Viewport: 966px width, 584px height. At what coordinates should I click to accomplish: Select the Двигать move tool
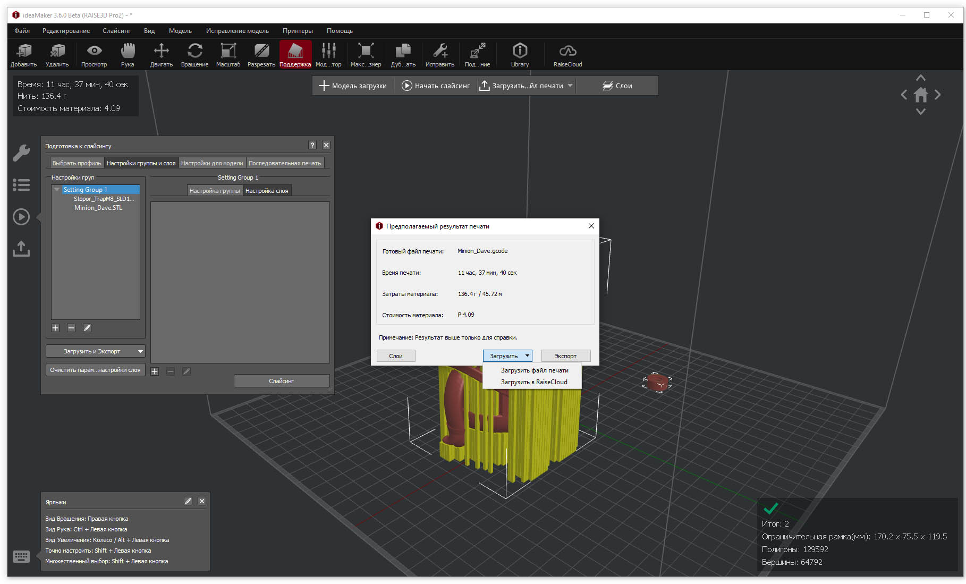(x=162, y=55)
